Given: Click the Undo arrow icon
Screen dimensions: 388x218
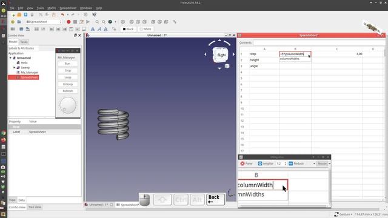Looking at the screenshot, I should point(62,15).
